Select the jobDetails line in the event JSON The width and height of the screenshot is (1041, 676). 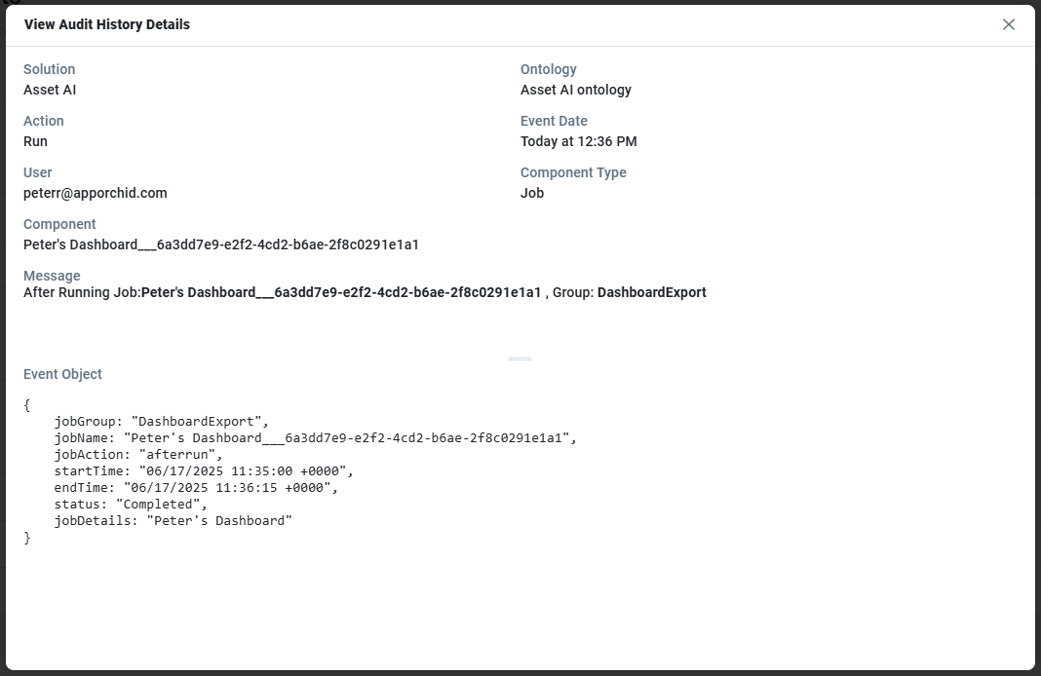173,521
